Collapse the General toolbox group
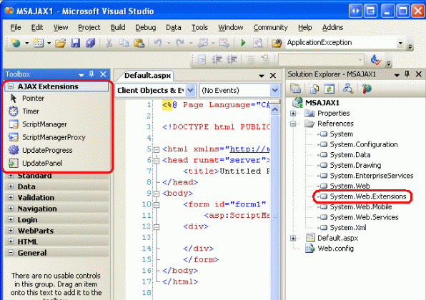This screenshot has height=300, width=426. click(x=11, y=253)
